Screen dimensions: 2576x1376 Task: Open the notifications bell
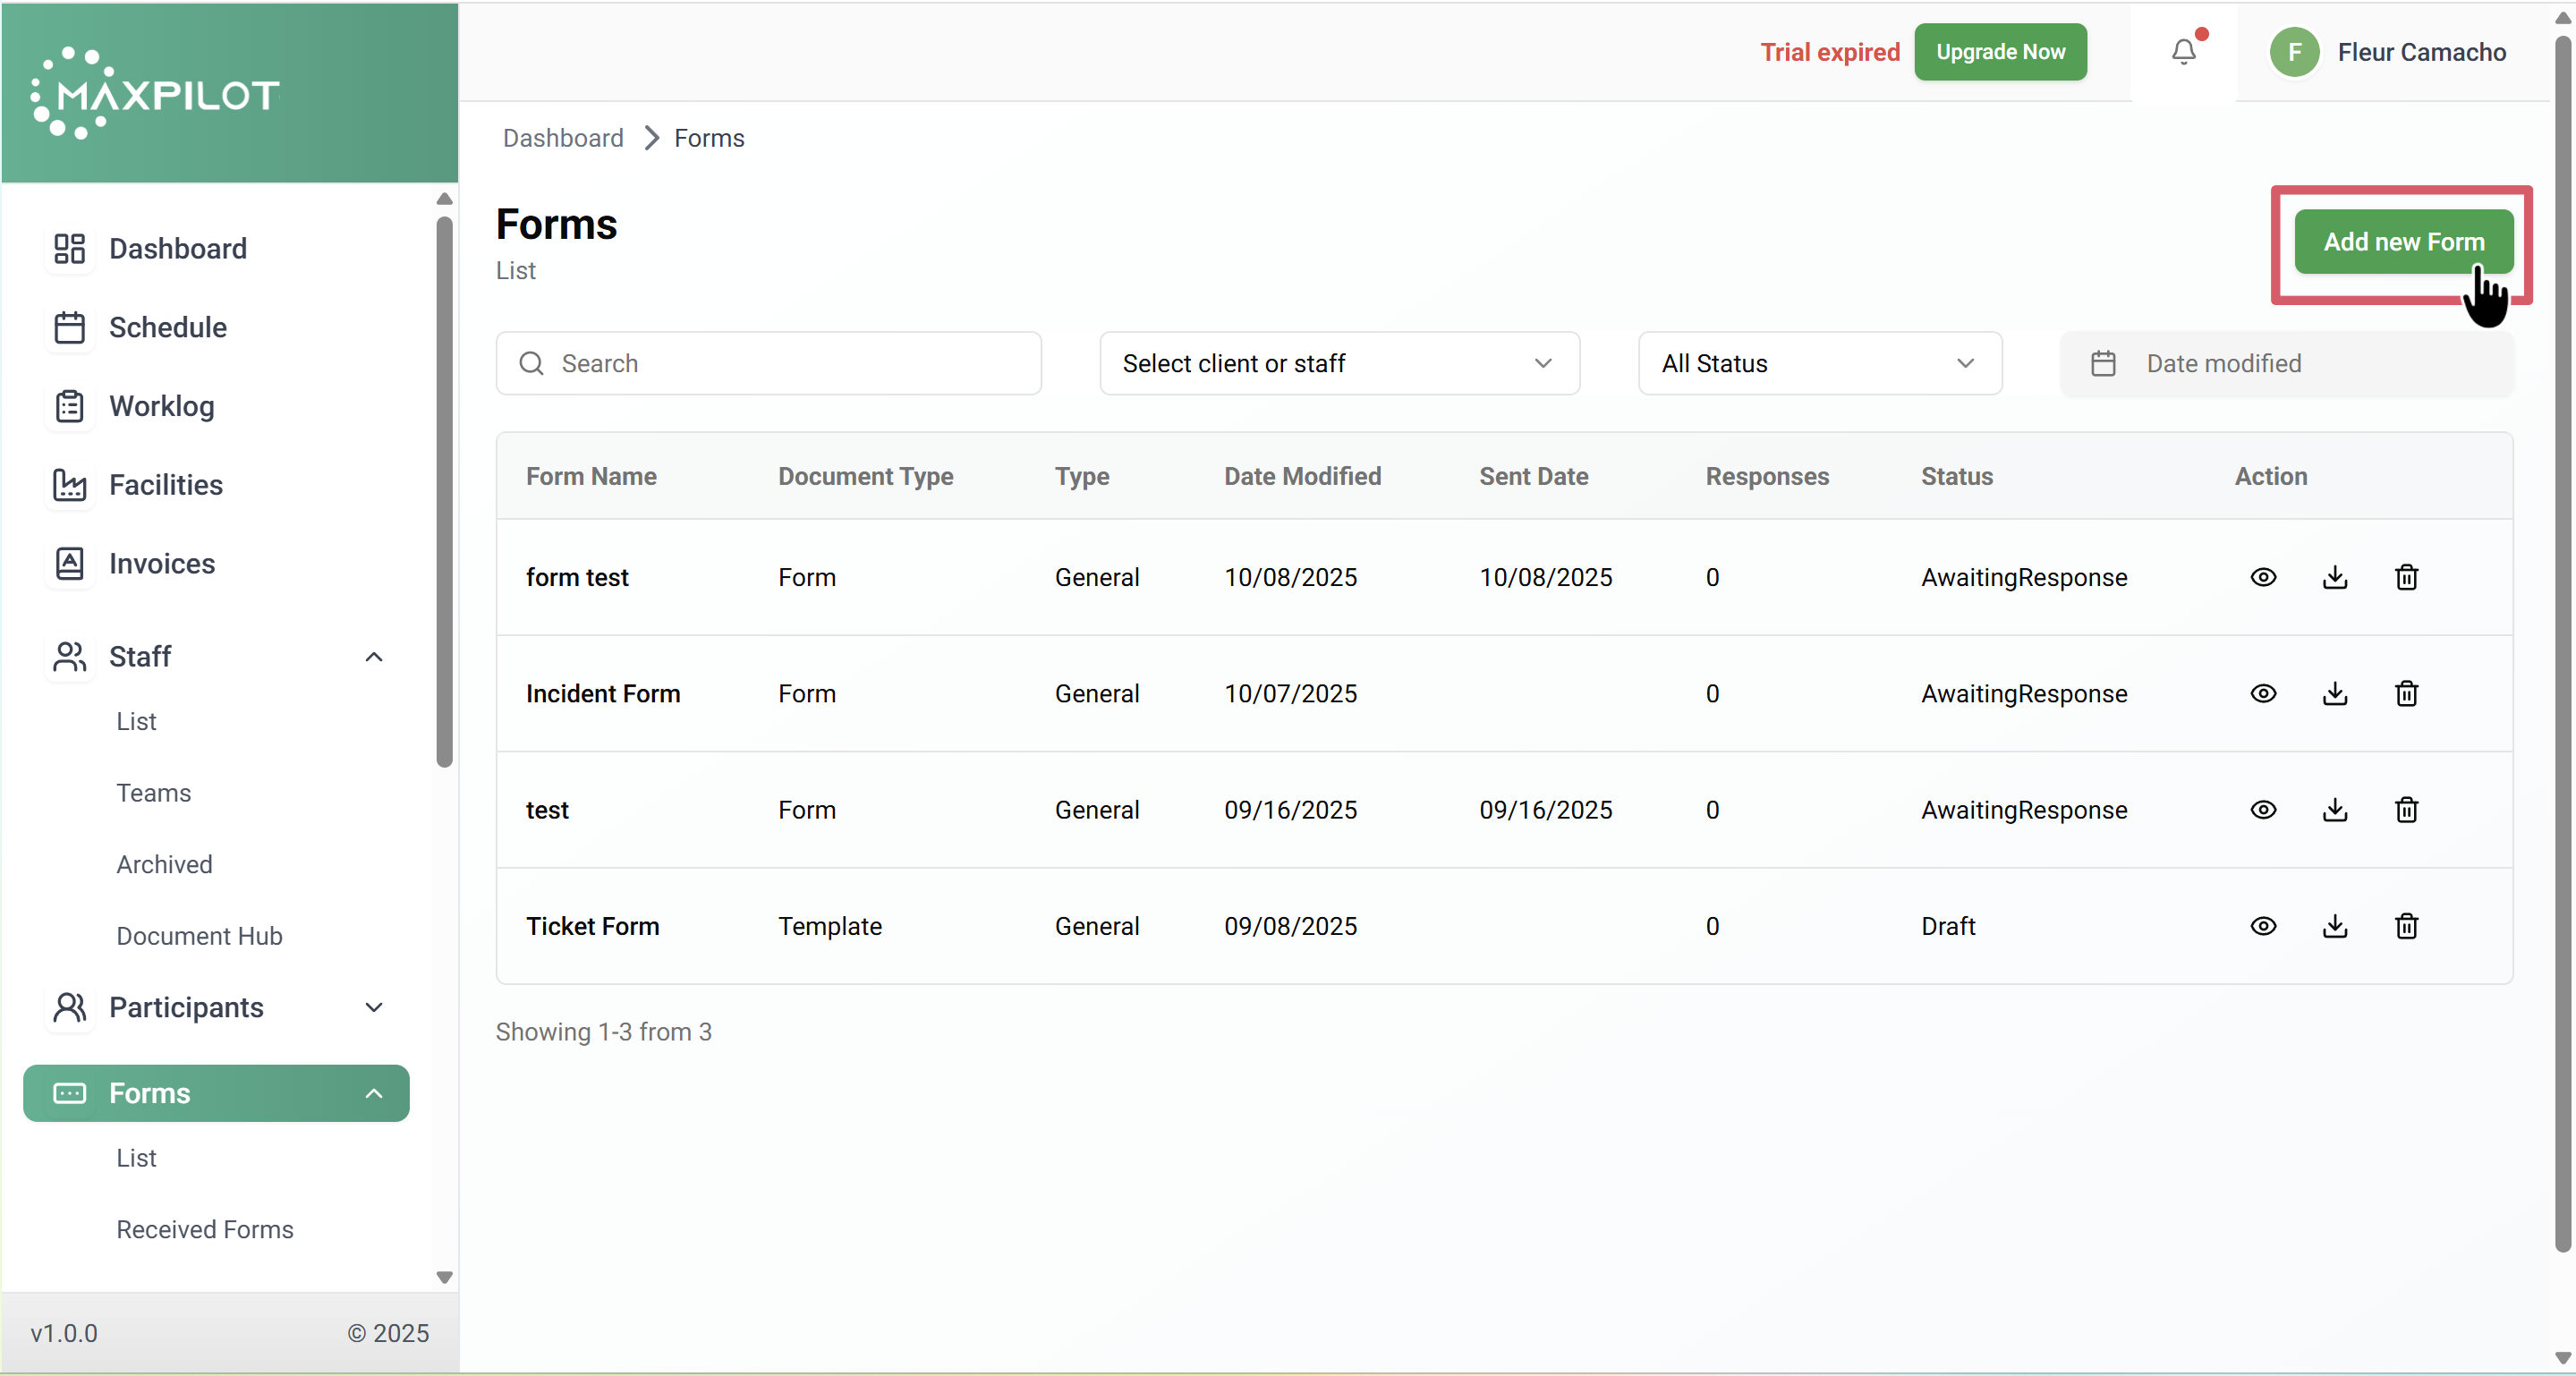[x=2183, y=52]
